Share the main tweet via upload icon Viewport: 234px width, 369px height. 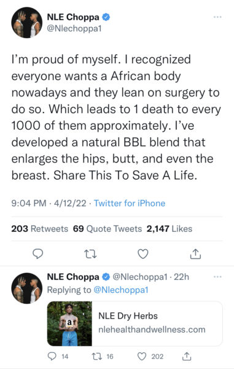tap(195, 253)
